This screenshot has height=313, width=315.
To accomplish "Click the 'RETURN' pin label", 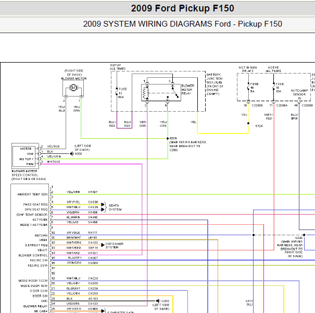I will [x=41, y=235].
